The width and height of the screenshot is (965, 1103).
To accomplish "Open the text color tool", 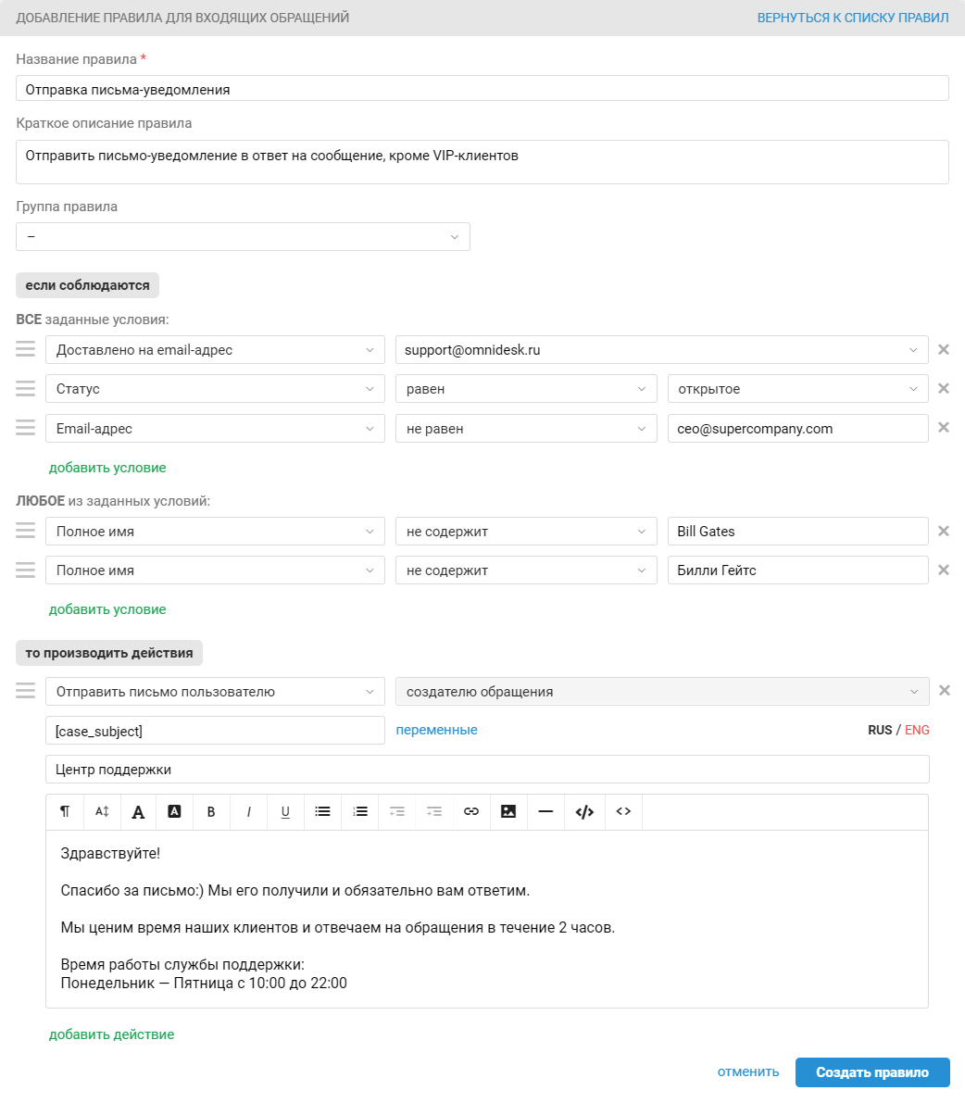I will (139, 812).
